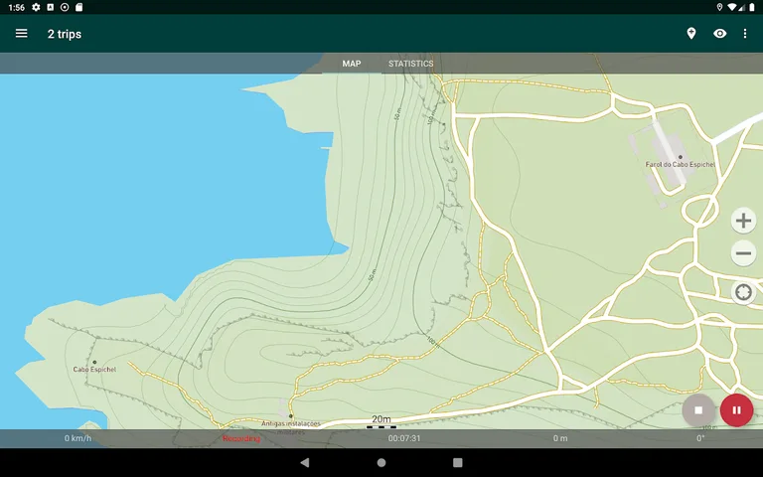Tap the Android back navigation button
Image resolution: width=763 pixels, height=477 pixels.
305,462
